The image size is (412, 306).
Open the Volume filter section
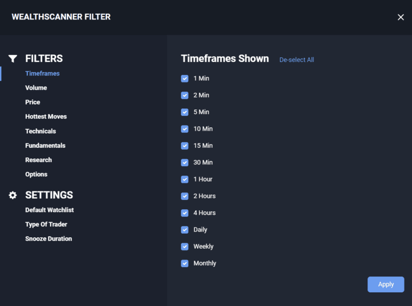[36, 88]
